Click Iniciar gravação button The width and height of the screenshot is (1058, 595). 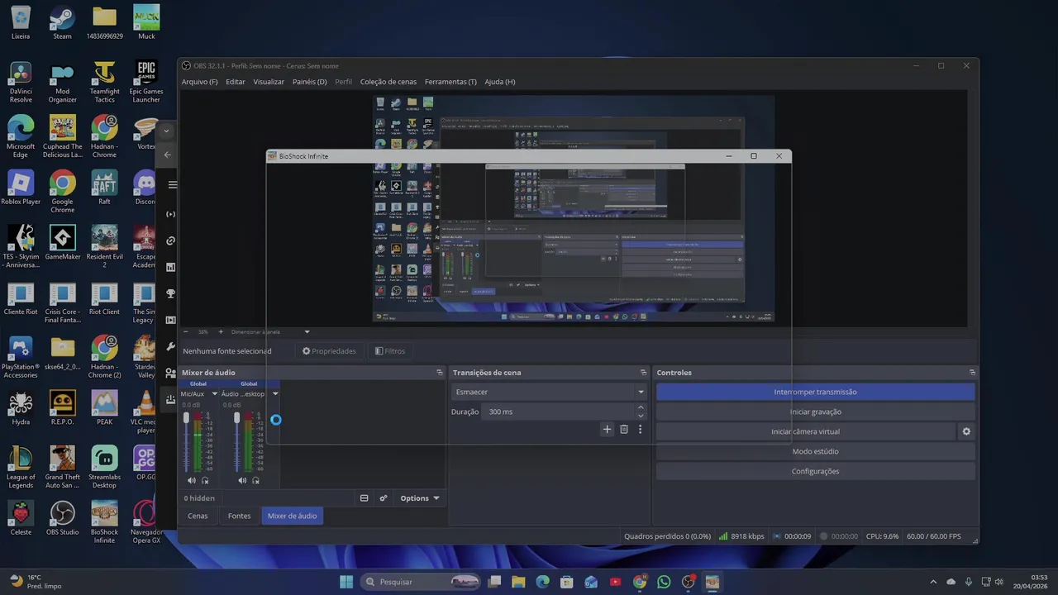(x=815, y=412)
